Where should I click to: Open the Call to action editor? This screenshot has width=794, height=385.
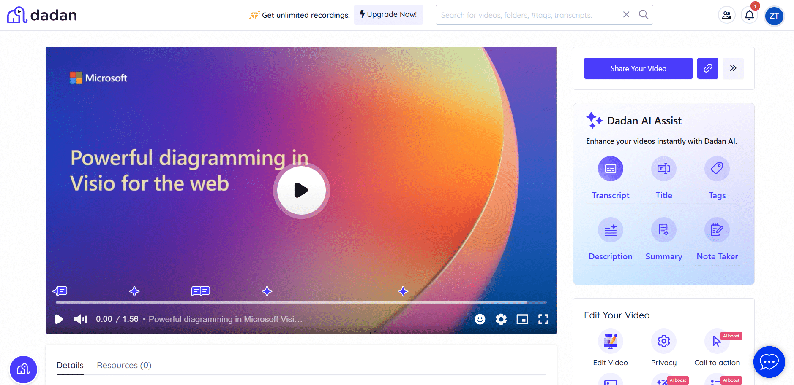[717, 341]
